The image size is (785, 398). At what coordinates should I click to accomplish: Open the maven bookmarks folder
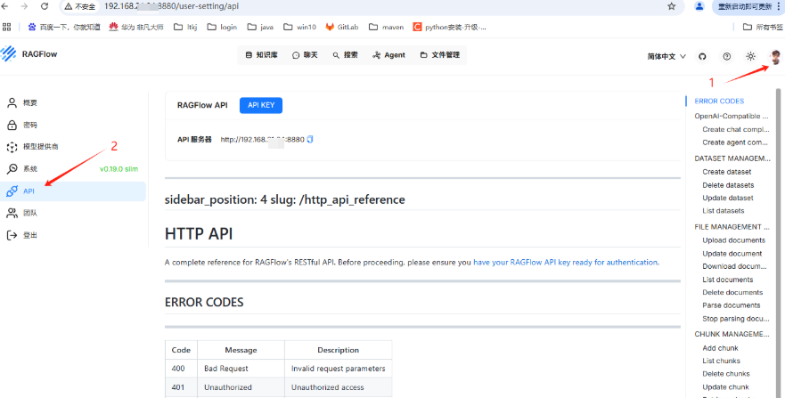click(386, 27)
